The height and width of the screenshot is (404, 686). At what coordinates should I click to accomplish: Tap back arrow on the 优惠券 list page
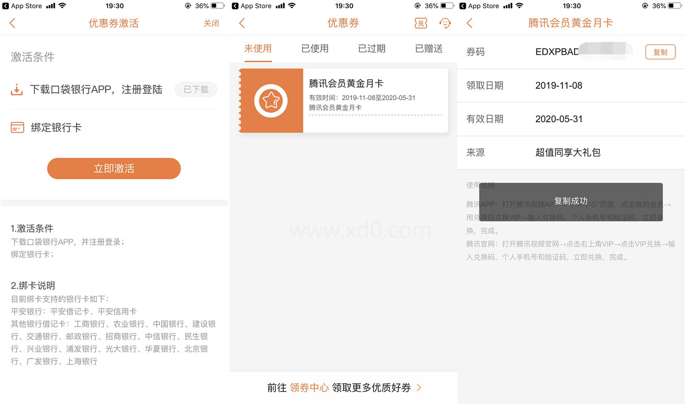(x=242, y=23)
